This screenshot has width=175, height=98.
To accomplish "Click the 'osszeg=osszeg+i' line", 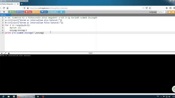I will (x=18, y=30).
